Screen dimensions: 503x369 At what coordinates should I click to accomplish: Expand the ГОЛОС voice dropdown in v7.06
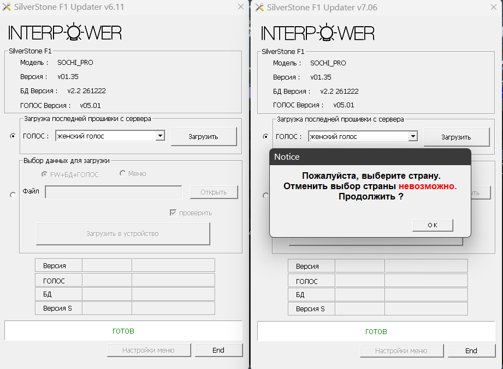coord(412,136)
